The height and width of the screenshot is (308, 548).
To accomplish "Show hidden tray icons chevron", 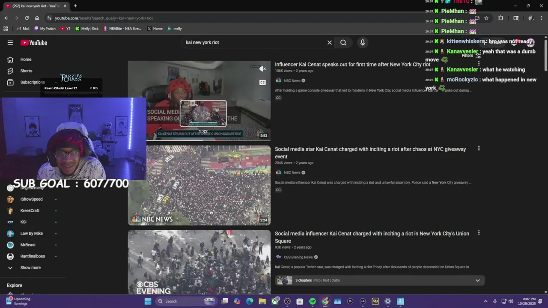I will pos(485,301).
